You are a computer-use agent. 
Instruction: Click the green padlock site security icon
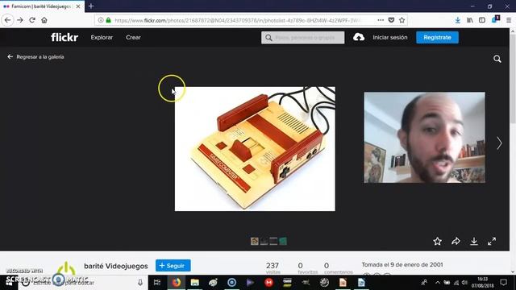[108, 20]
